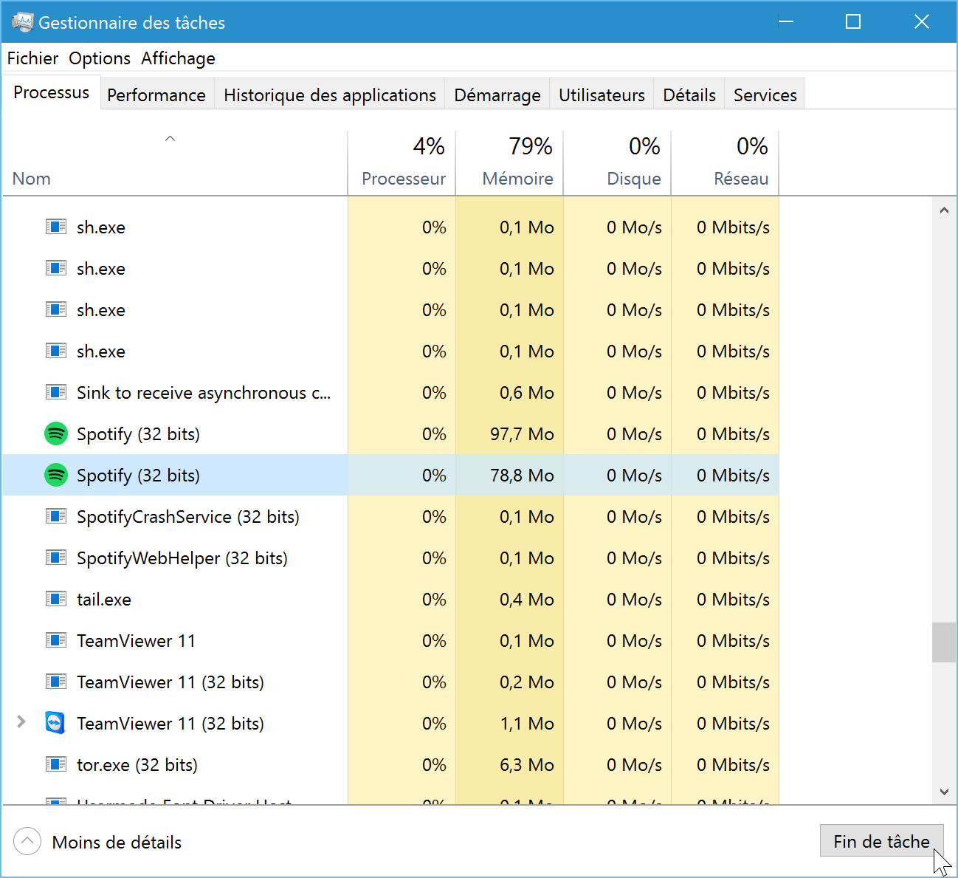Select the highlighted Spotify (32 bits) process name
958x878 pixels.
[138, 476]
